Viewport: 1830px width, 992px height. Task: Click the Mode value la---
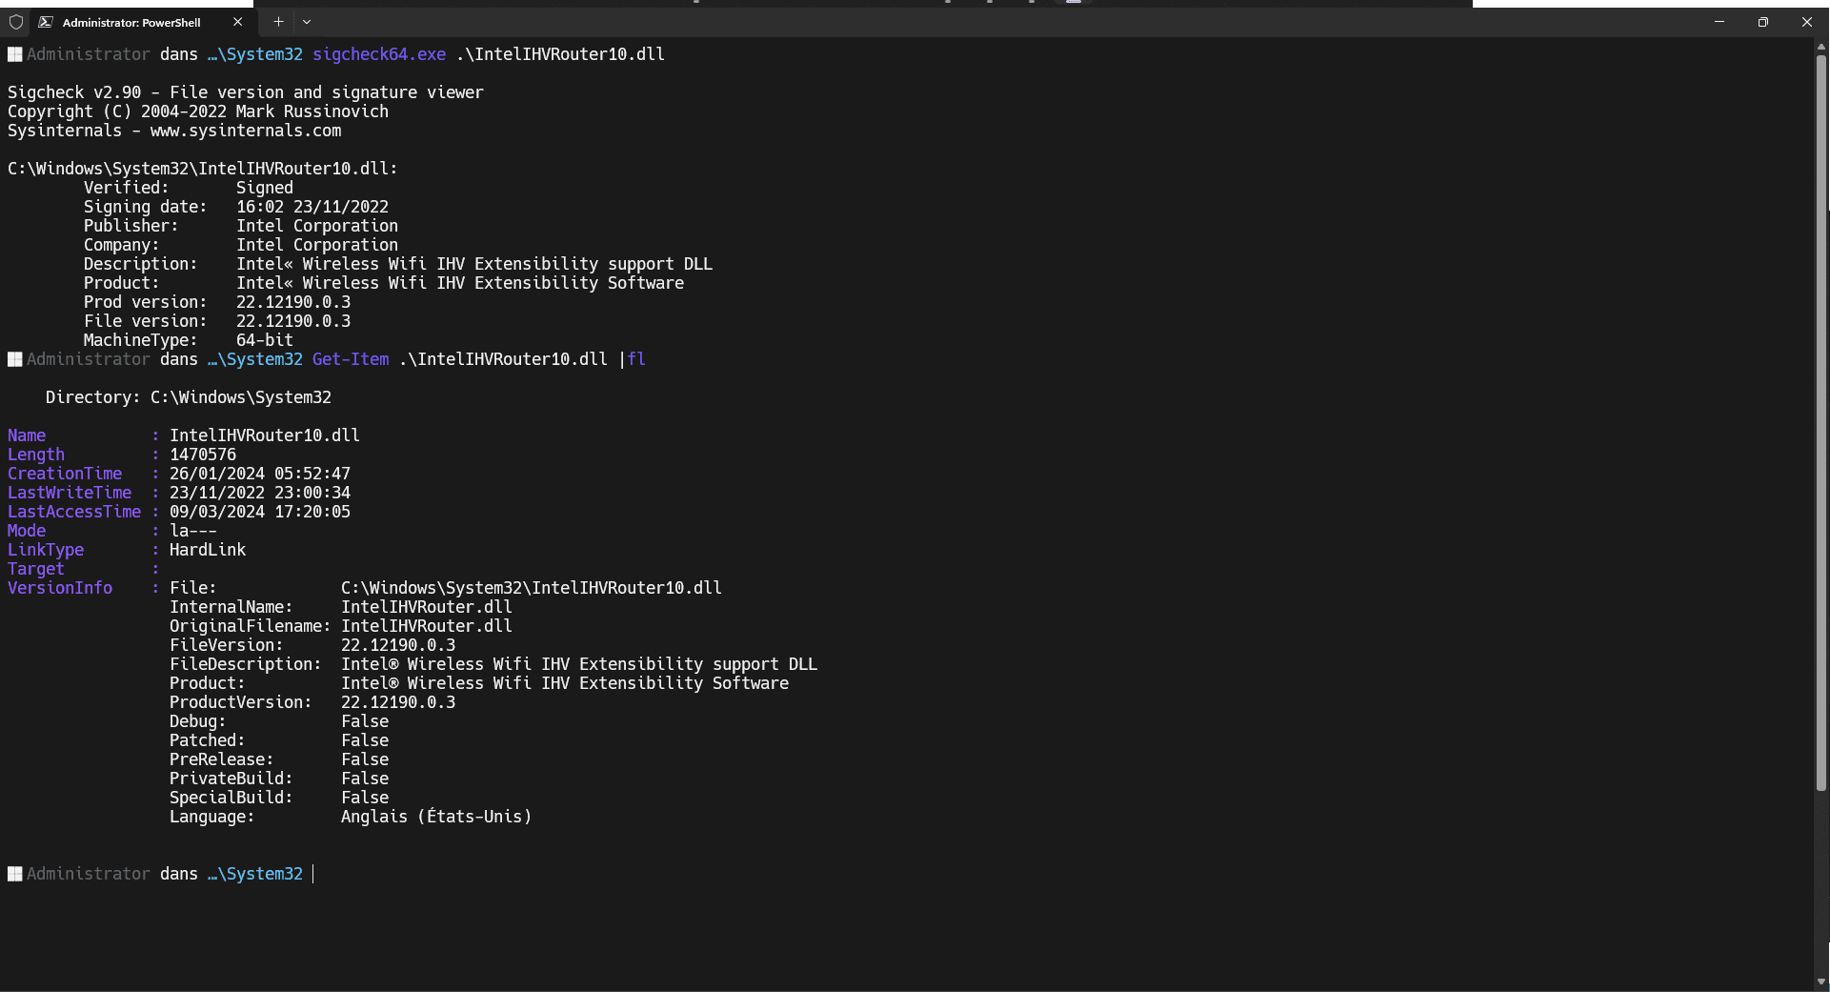(193, 531)
